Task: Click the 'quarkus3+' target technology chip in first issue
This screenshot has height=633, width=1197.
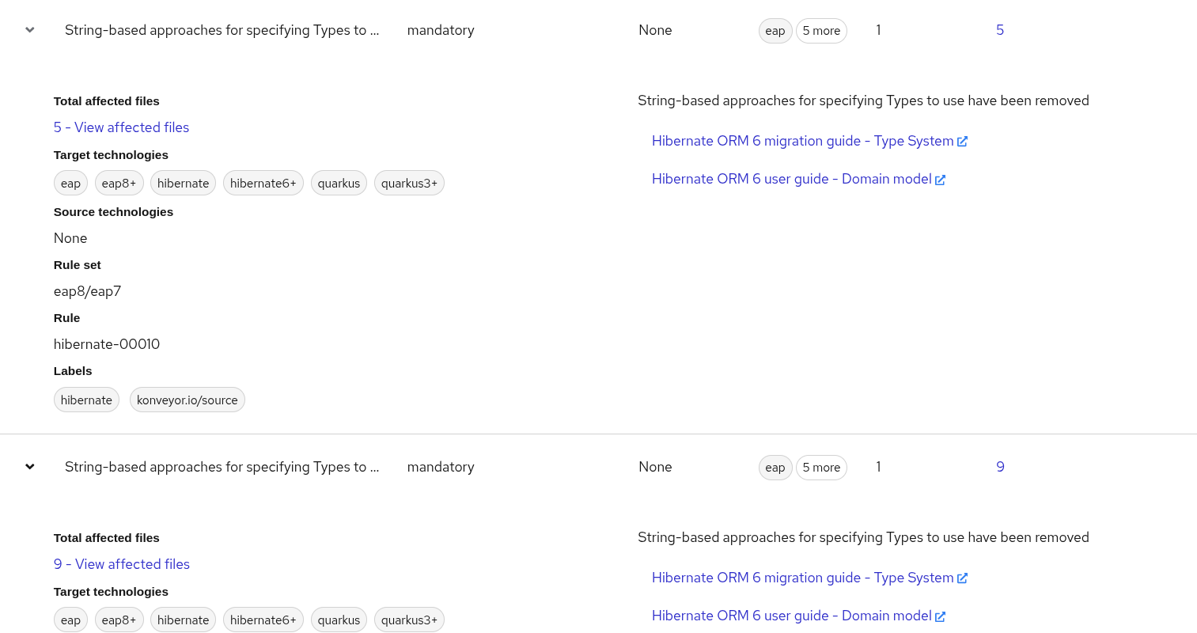Action: tap(409, 183)
